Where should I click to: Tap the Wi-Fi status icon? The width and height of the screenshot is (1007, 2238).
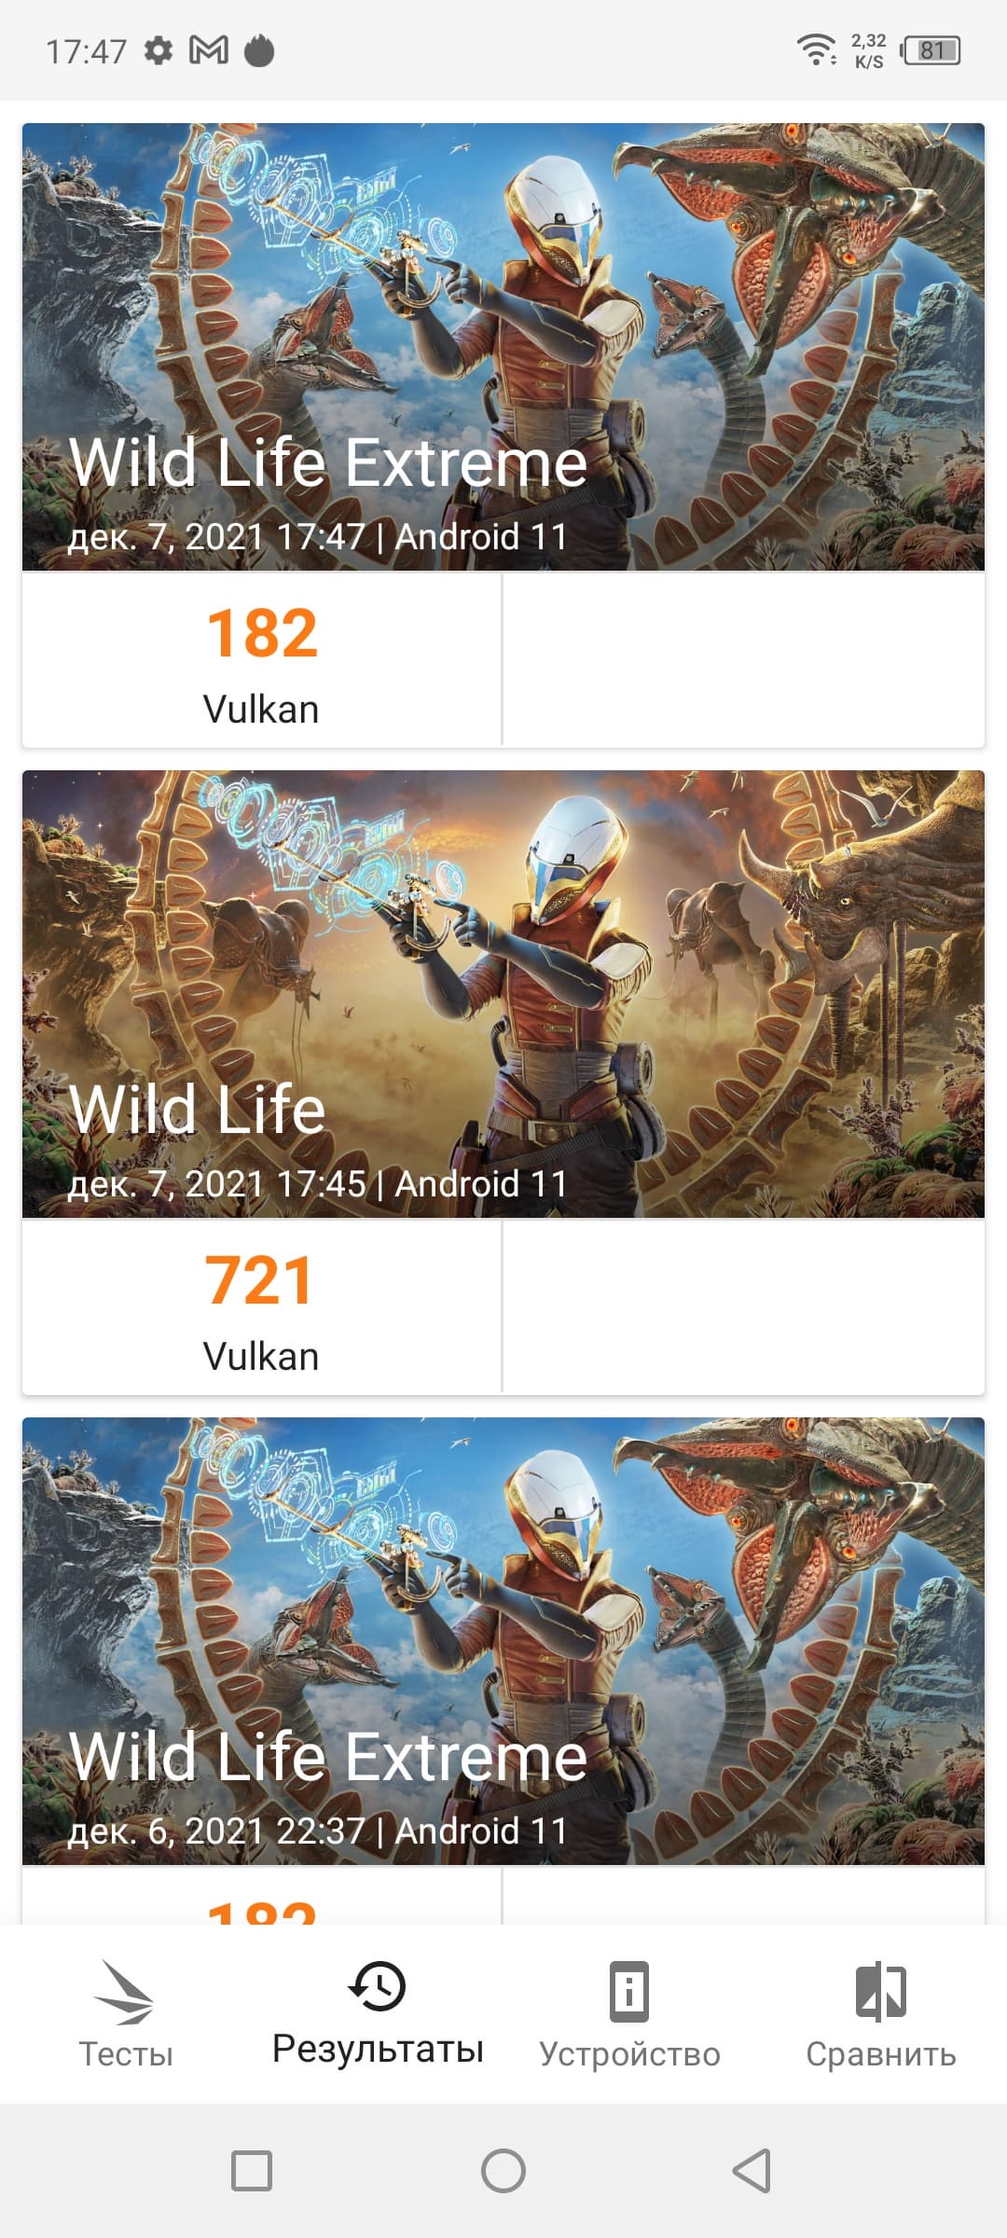click(x=816, y=48)
